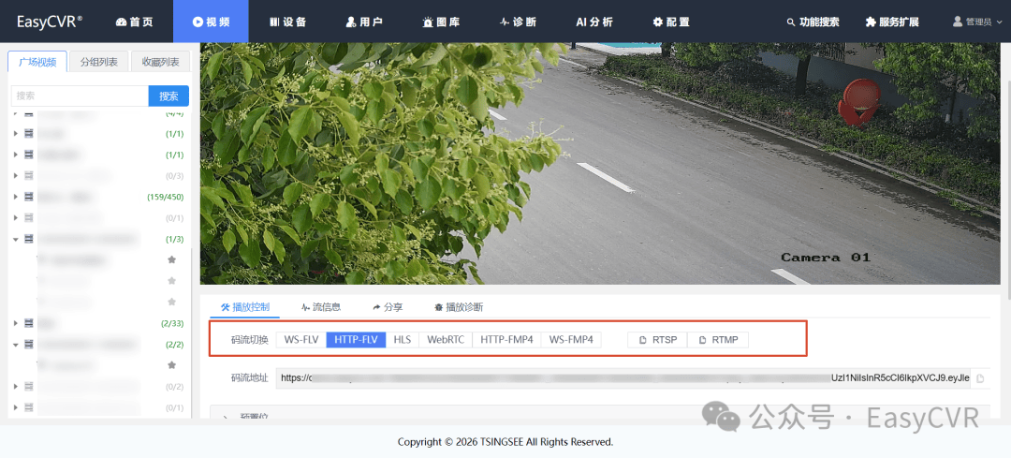
Task: Go to the 首页 dashboard
Action: [x=134, y=22]
